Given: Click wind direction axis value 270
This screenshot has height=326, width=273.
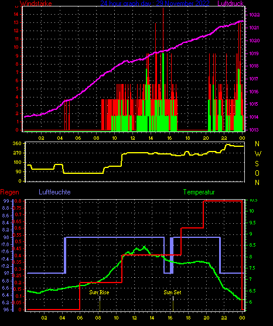Looking at the screenshot, I should 17,153.
